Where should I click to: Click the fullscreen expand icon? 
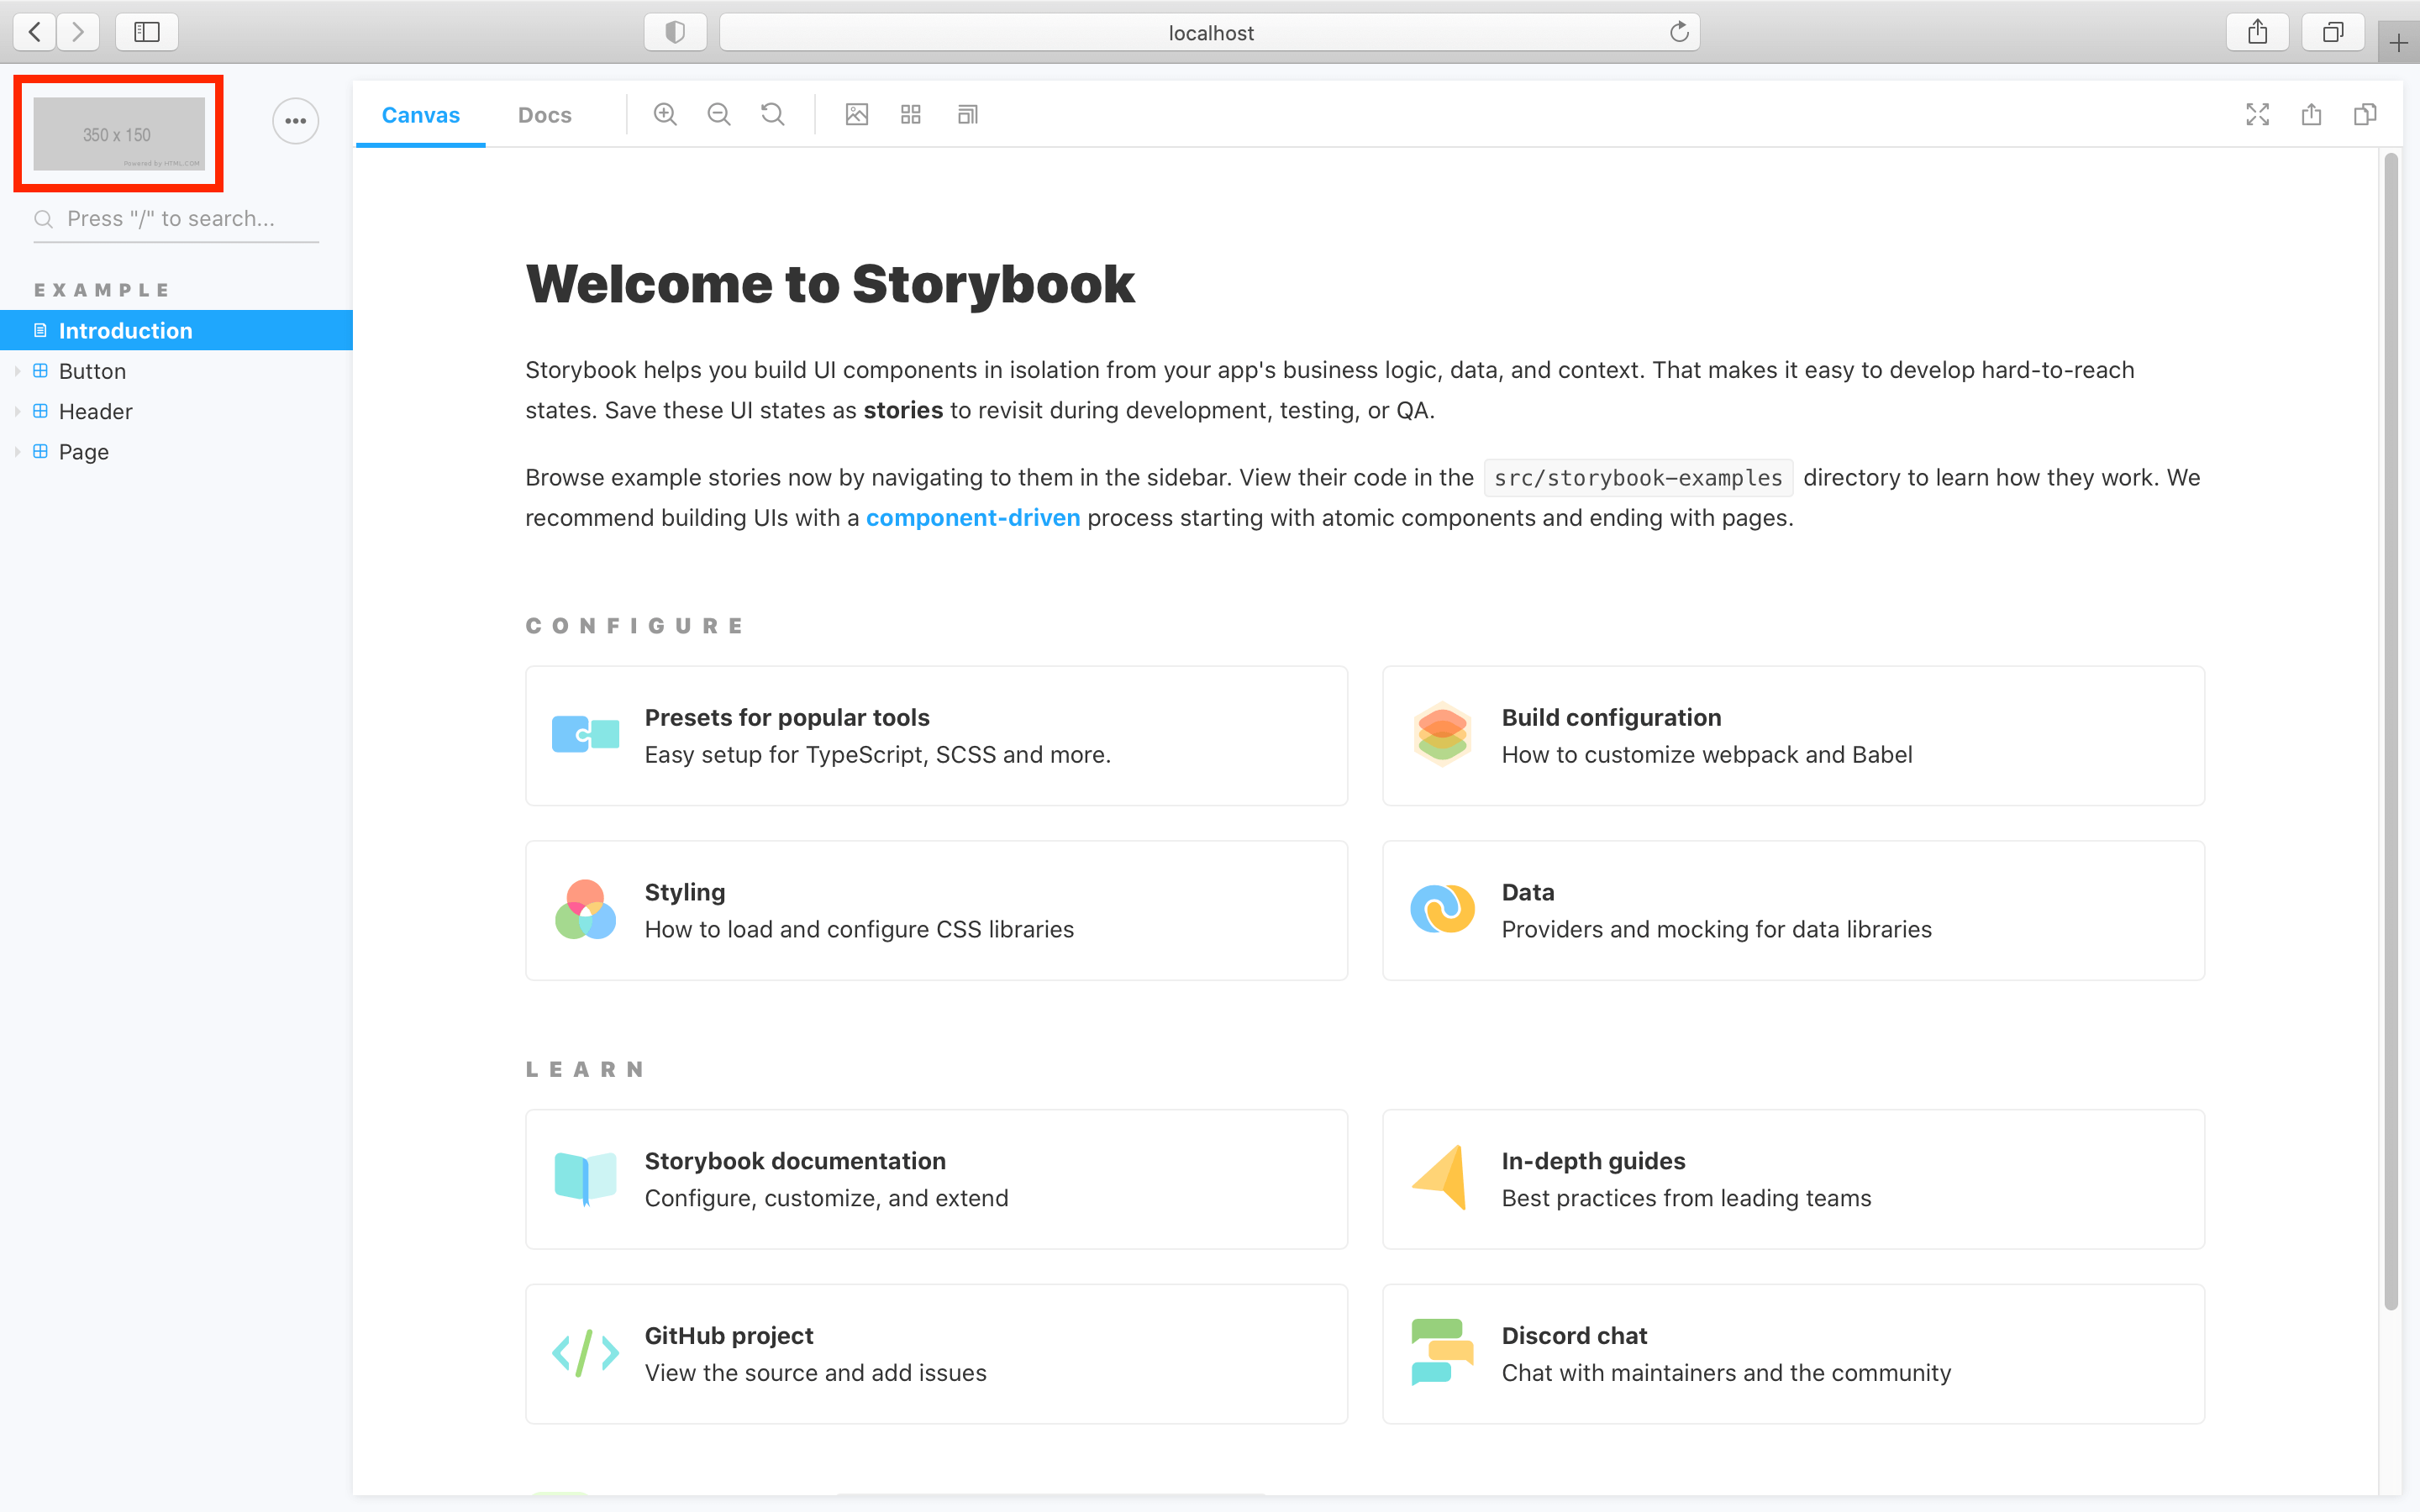[x=2258, y=113]
